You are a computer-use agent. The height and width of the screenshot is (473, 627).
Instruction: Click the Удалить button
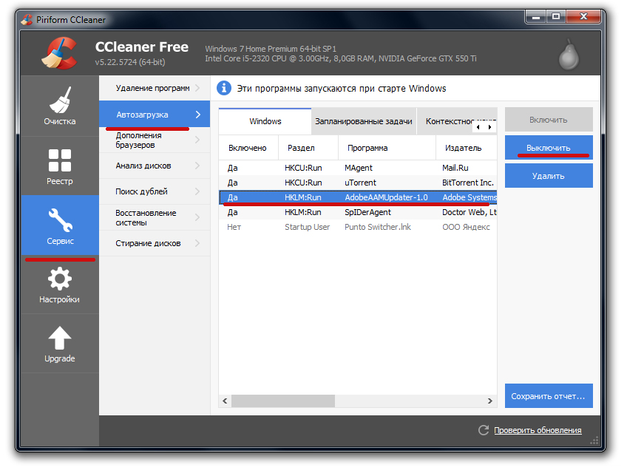(549, 175)
